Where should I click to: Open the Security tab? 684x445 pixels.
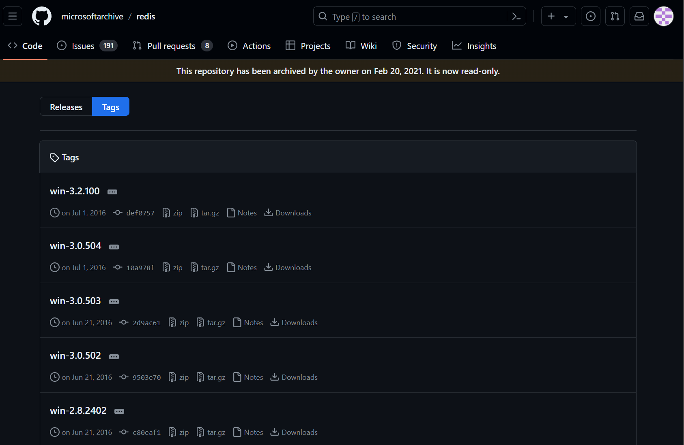[x=415, y=46]
